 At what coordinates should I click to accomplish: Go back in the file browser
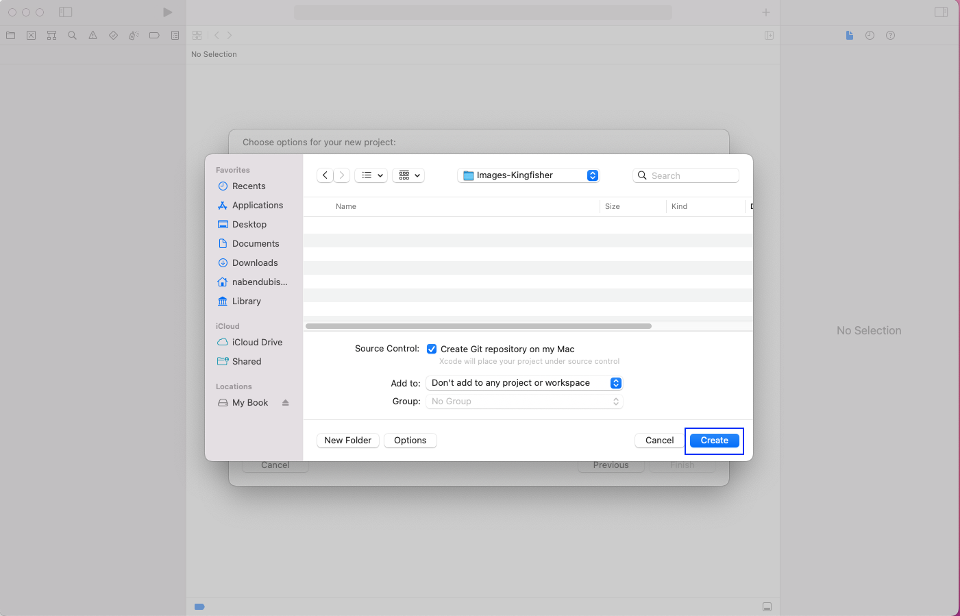pyautogui.click(x=325, y=175)
